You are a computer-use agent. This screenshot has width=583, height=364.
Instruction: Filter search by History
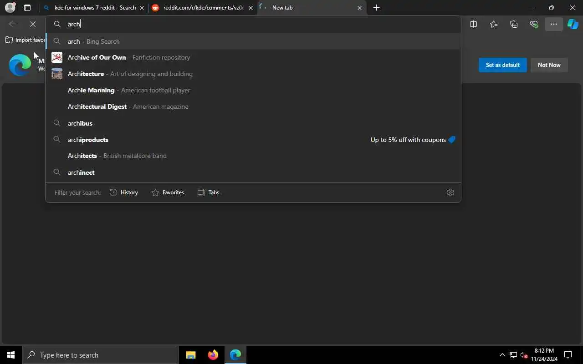point(124,192)
